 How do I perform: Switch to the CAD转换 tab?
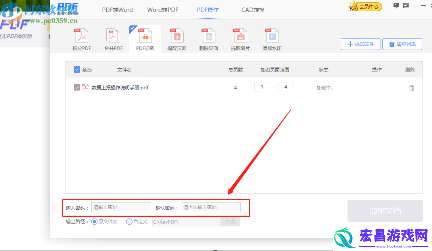253,10
